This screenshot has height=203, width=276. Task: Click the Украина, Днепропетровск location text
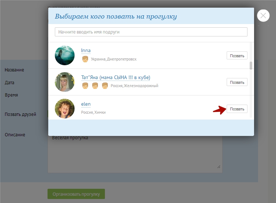pyautogui.click(x=114, y=59)
